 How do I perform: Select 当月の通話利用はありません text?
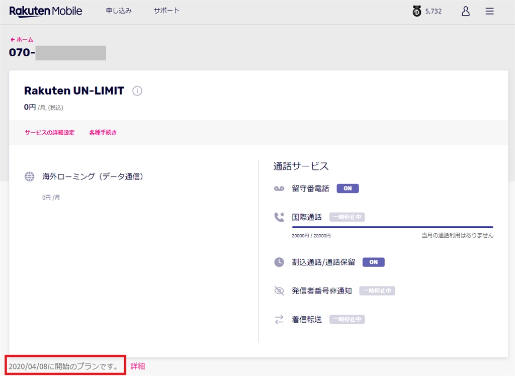458,235
